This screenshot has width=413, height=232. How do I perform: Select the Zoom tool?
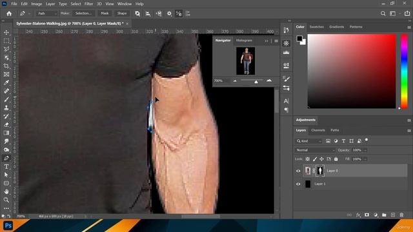coord(6,200)
